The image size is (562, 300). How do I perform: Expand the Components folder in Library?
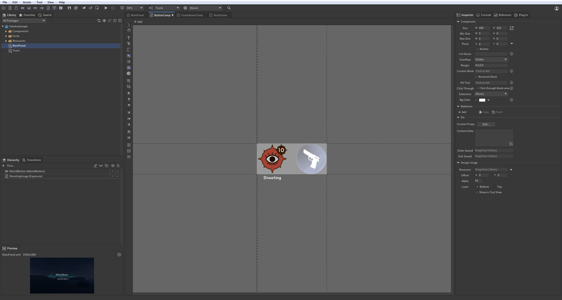pos(6,31)
